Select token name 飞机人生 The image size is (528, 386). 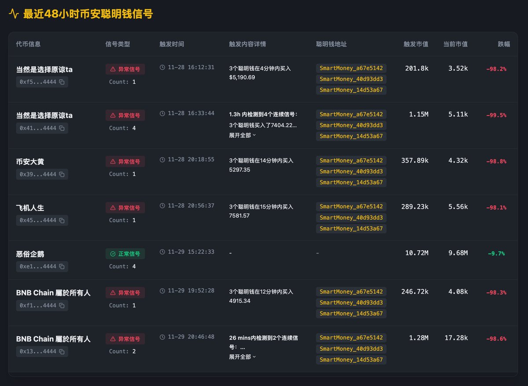coord(30,208)
